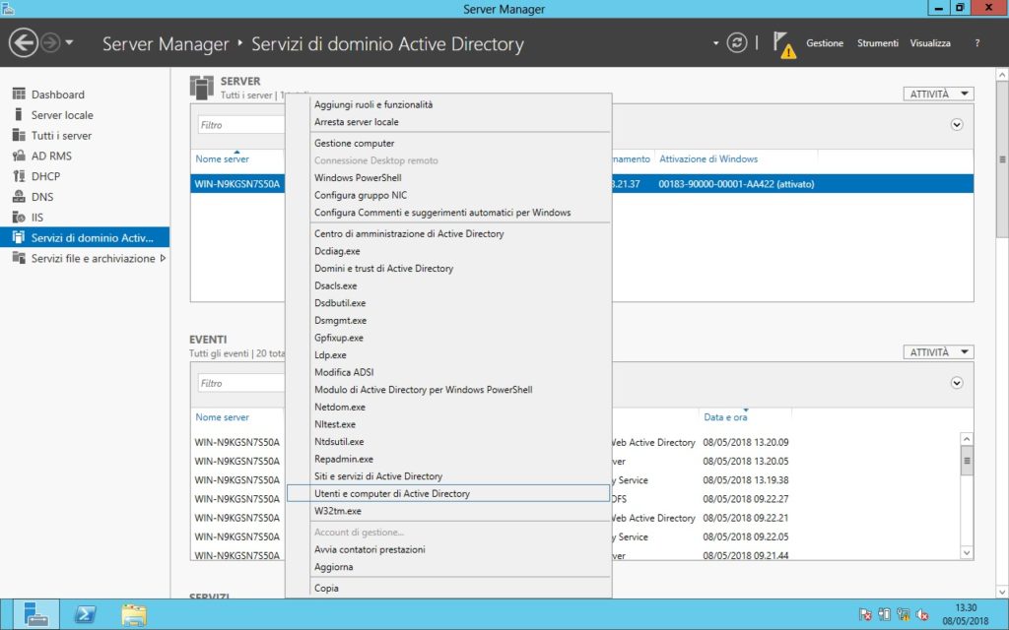Expand Servizi file e archiviazione arrow
The height and width of the screenshot is (630, 1009).
[x=163, y=258]
